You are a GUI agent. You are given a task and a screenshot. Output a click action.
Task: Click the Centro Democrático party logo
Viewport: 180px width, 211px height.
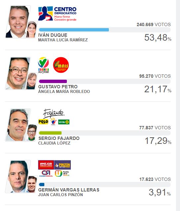(x=57, y=14)
